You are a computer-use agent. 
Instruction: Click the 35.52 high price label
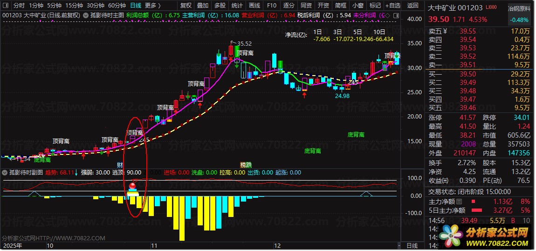pyautogui.click(x=244, y=44)
